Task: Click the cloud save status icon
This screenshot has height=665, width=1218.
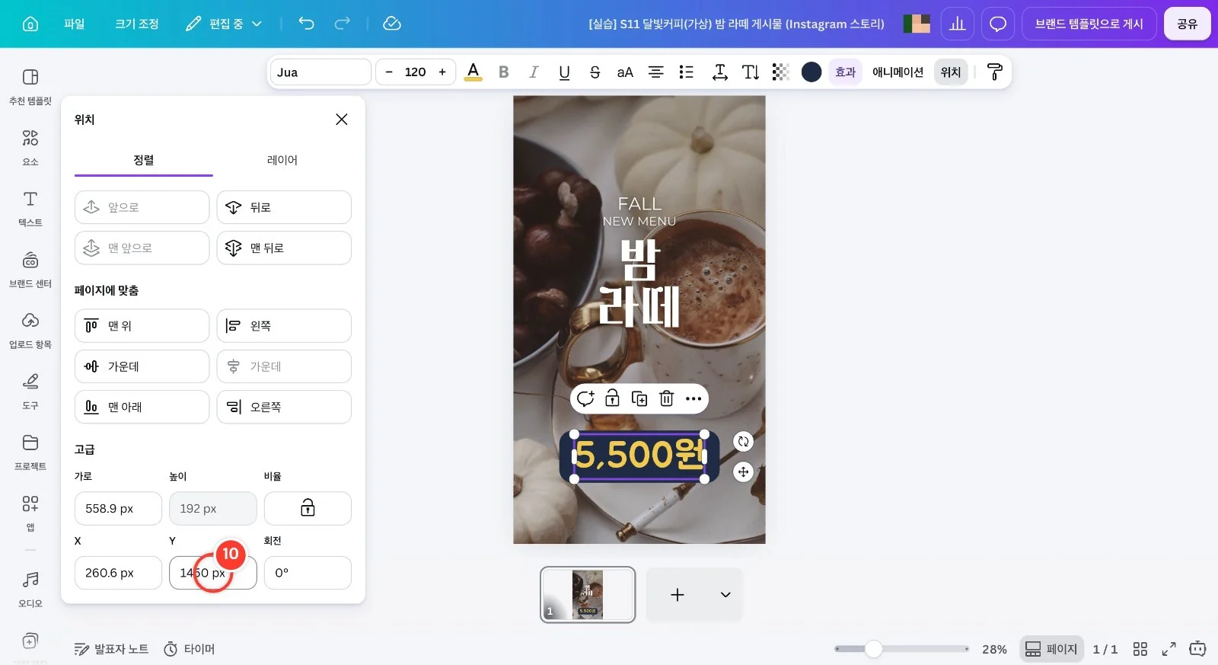Action: [x=392, y=24]
